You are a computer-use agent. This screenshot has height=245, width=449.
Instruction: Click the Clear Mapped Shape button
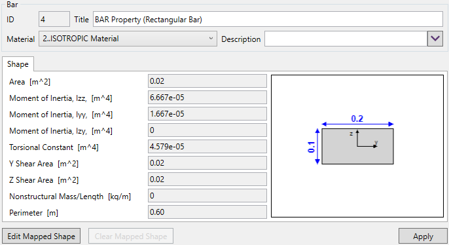(x=131, y=236)
